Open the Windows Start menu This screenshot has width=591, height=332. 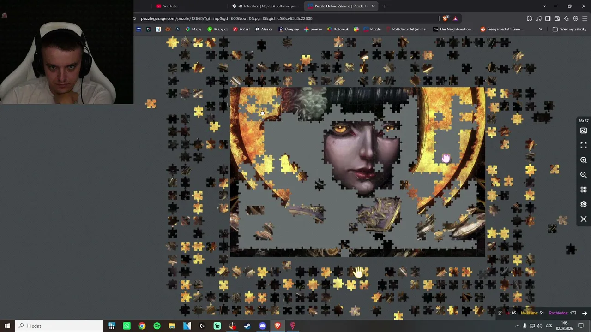7,326
